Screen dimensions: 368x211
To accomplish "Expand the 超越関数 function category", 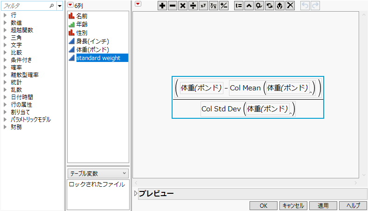I will [5, 30].
